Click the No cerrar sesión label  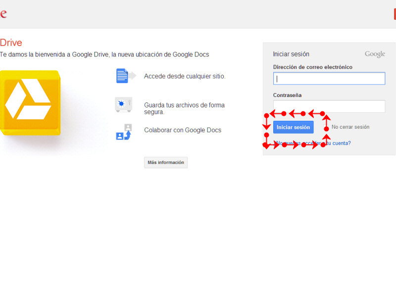[350, 127]
